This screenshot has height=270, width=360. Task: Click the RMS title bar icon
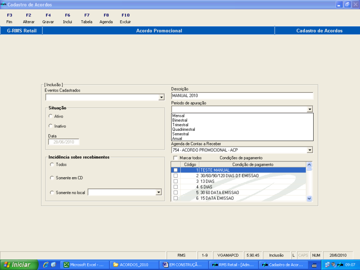(4, 4)
